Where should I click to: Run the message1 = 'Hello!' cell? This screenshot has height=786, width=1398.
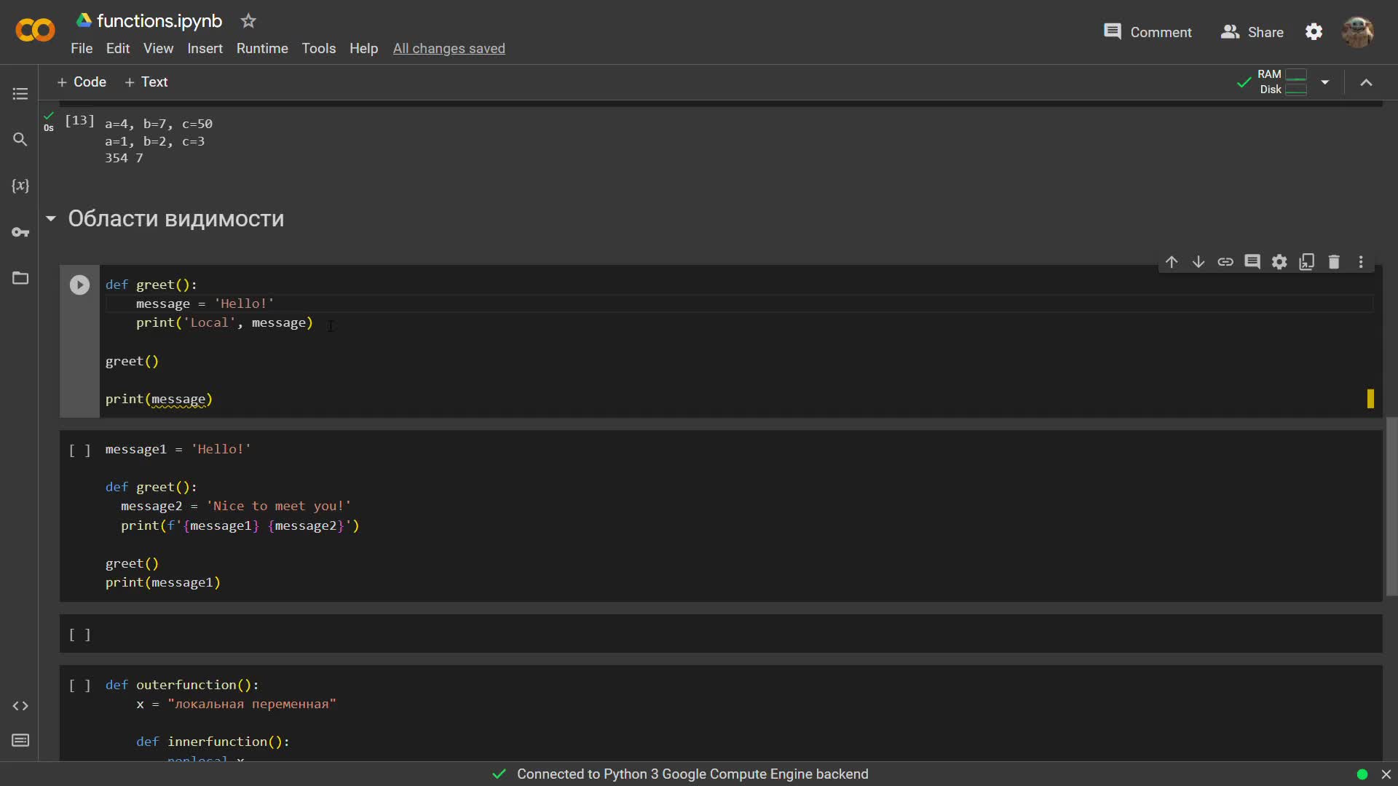click(79, 450)
